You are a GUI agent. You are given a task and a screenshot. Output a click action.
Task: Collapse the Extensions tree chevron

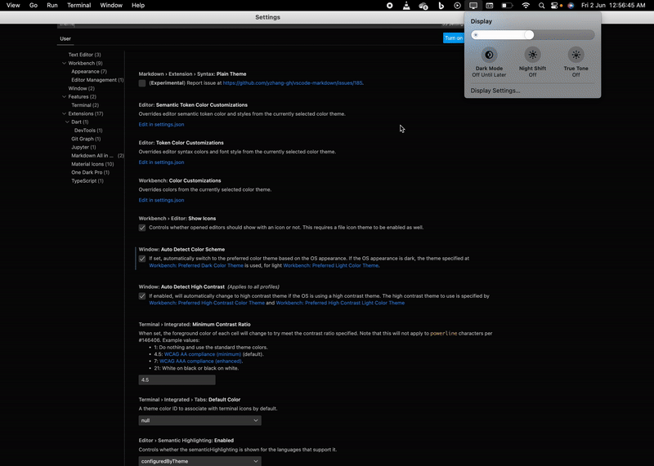(x=65, y=113)
